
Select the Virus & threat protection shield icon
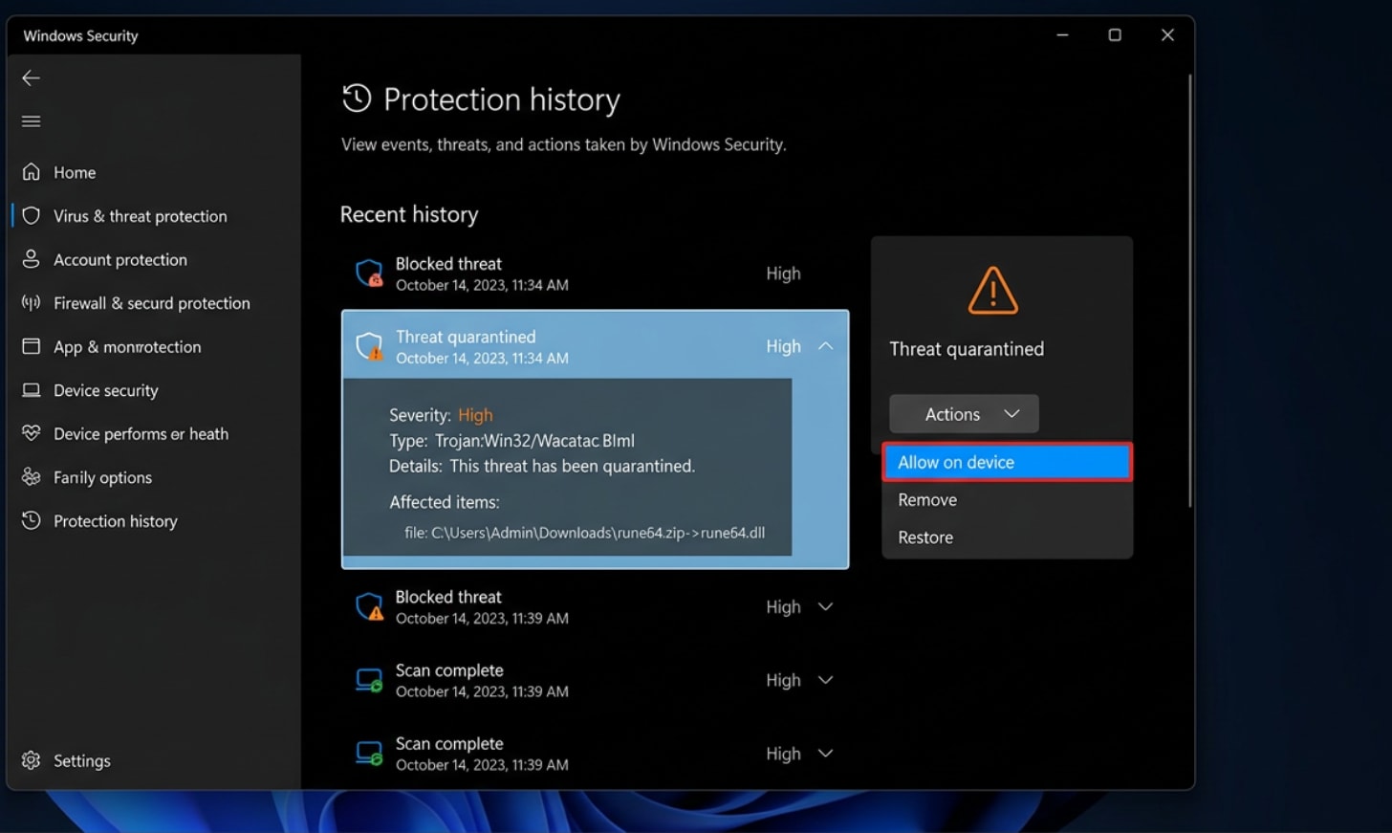[x=32, y=216]
